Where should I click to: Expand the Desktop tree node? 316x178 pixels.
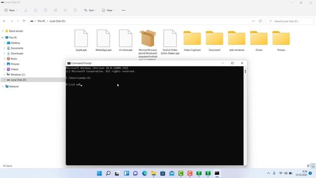4,43
